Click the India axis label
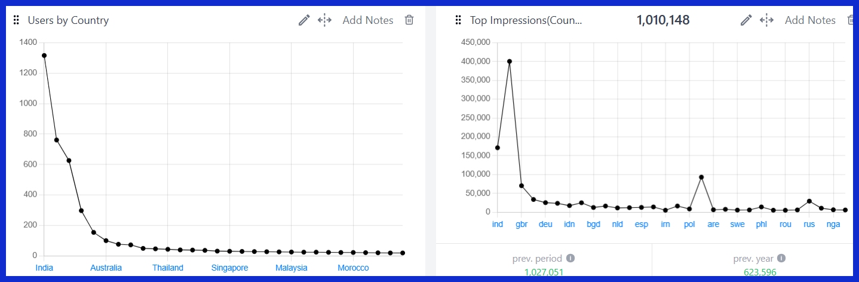This screenshot has width=859, height=282. pyautogui.click(x=44, y=268)
